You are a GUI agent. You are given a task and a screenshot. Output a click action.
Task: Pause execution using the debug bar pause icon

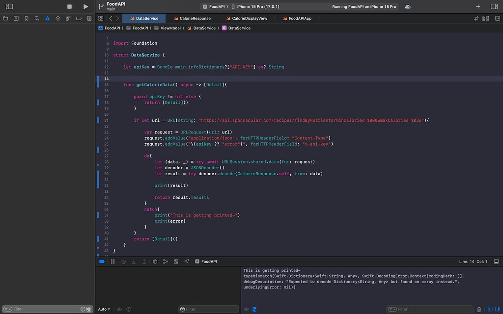coord(112,262)
